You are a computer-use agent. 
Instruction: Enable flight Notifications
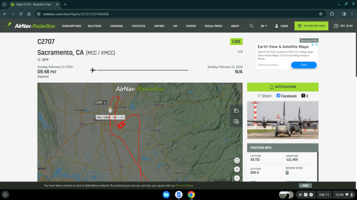pyautogui.click(x=283, y=87)
